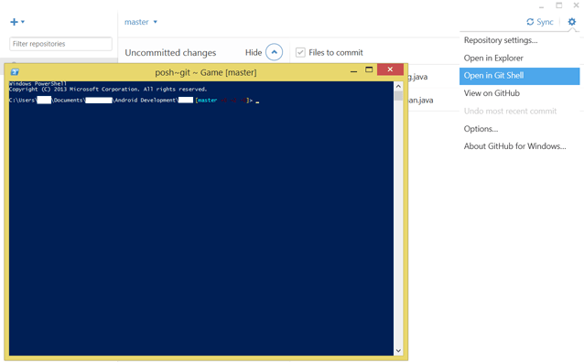Click the Uncommitted changes heading

pyautogui.click(x=170, y=53)
